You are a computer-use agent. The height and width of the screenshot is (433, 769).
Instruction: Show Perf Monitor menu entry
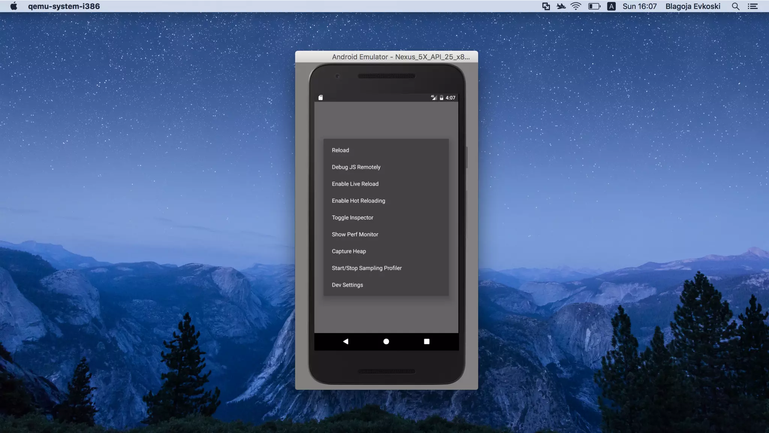pos(355,234)
